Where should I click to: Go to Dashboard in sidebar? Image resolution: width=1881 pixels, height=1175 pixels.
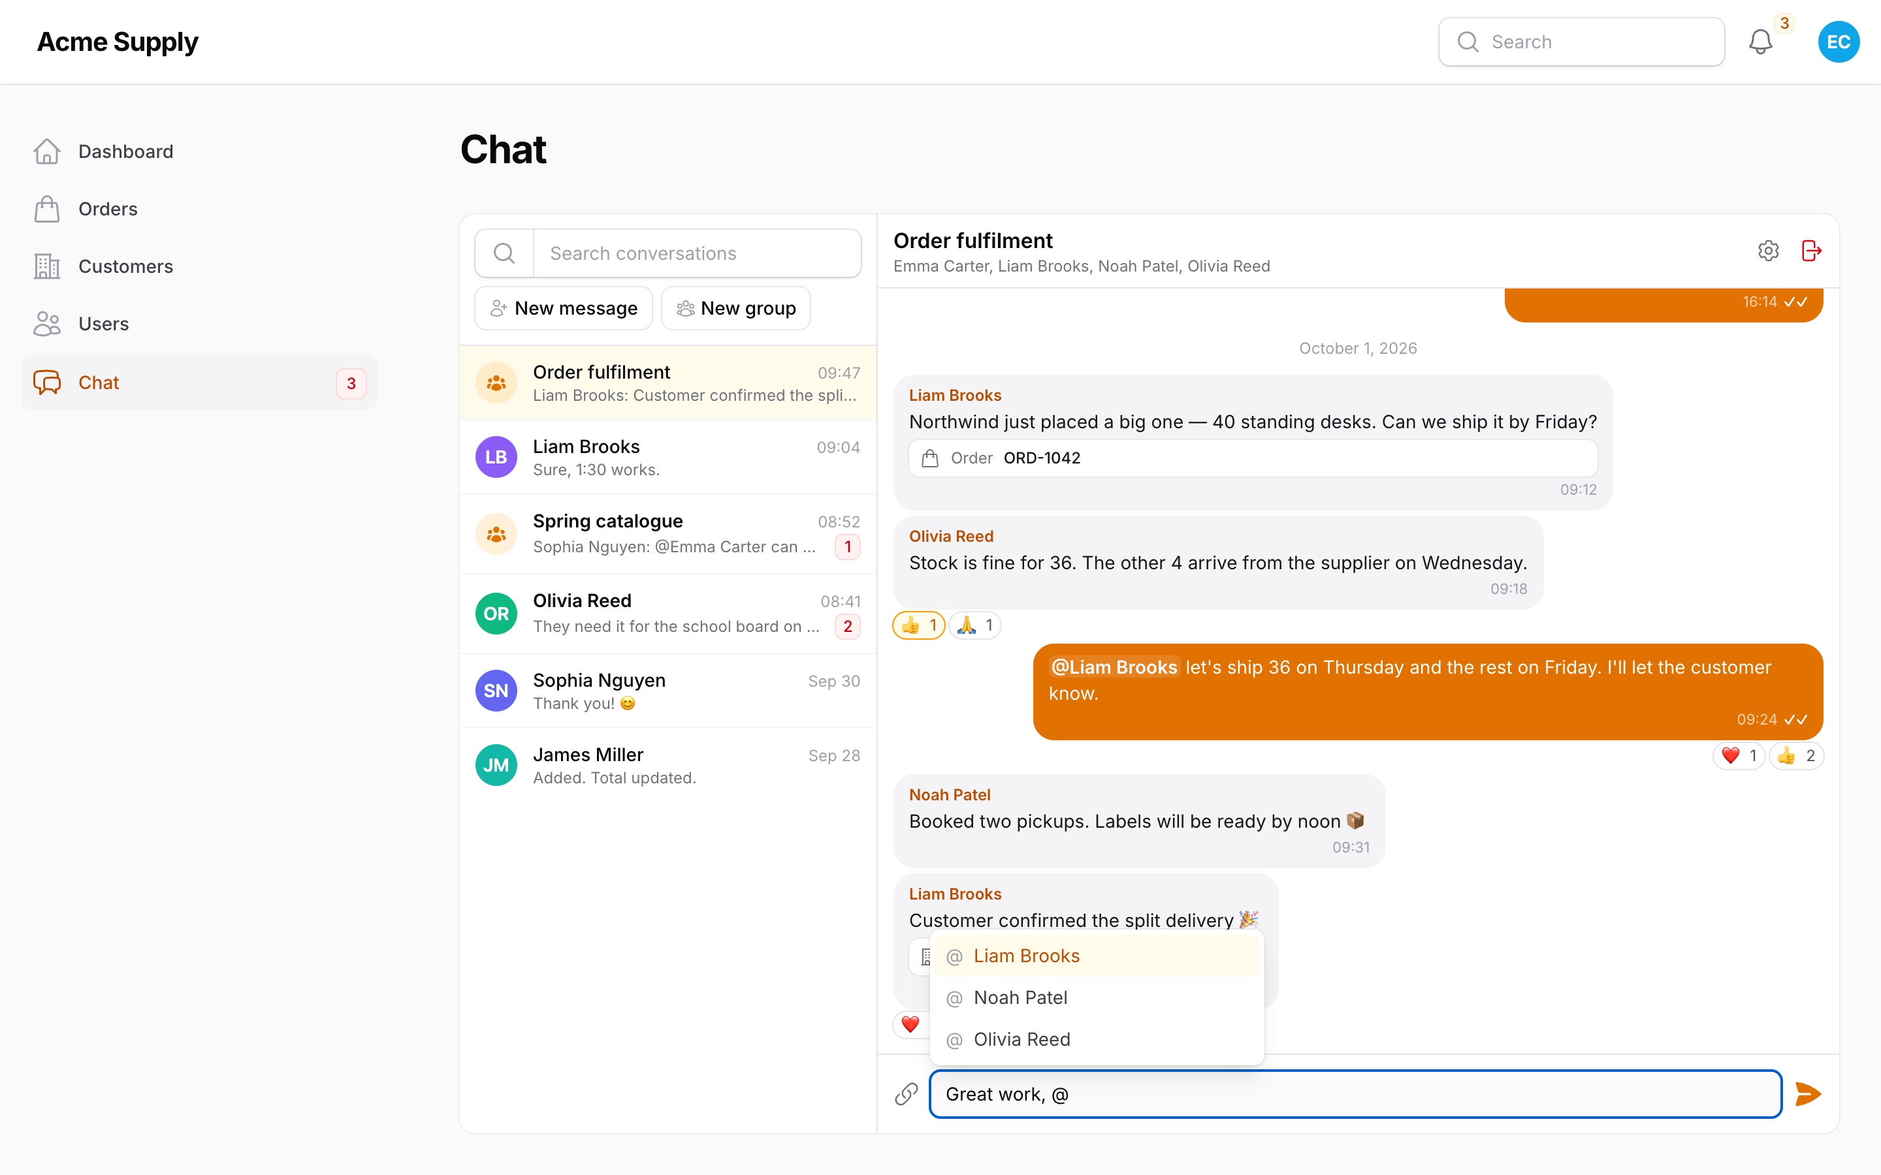click(199, 151)
